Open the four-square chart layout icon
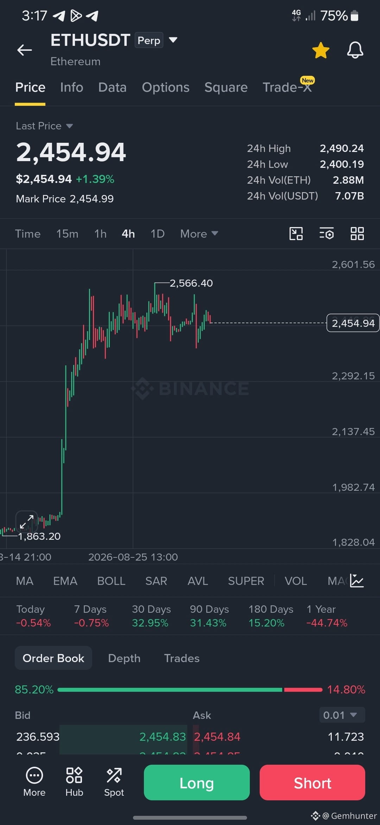This screenshot has width=380, height=825. (357, 233)
